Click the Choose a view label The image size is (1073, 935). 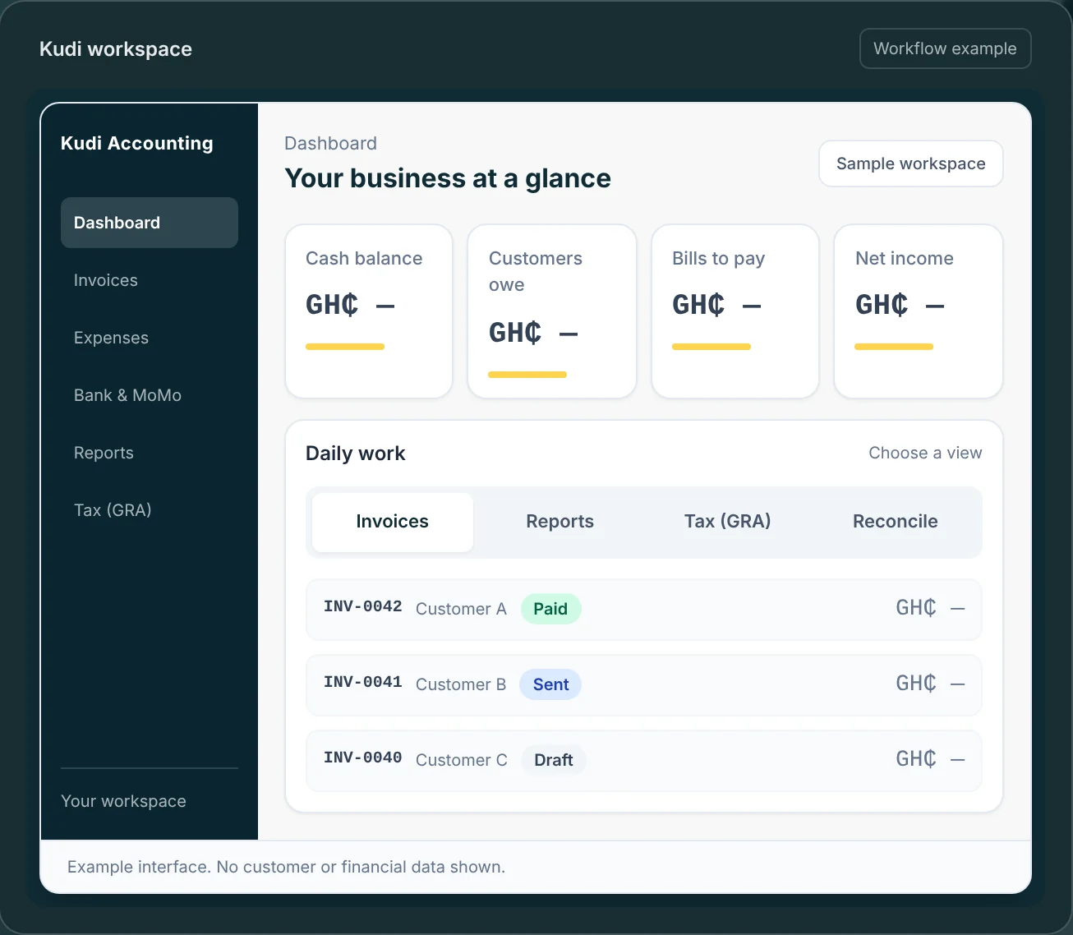coord(925,453)
